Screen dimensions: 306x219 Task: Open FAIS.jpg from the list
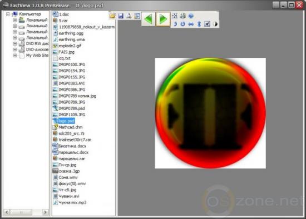(x=66, y=52)
